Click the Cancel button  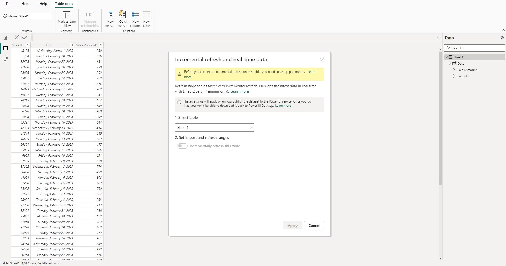(x=314, y=226)
